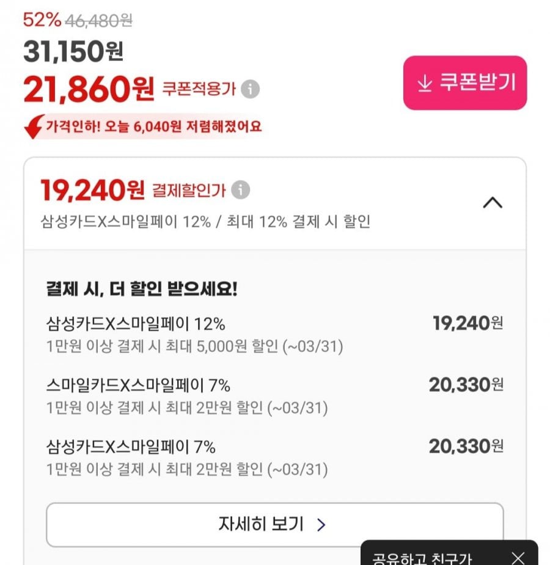Click the crossed-out 46,480원 original price

click(98, 20)
